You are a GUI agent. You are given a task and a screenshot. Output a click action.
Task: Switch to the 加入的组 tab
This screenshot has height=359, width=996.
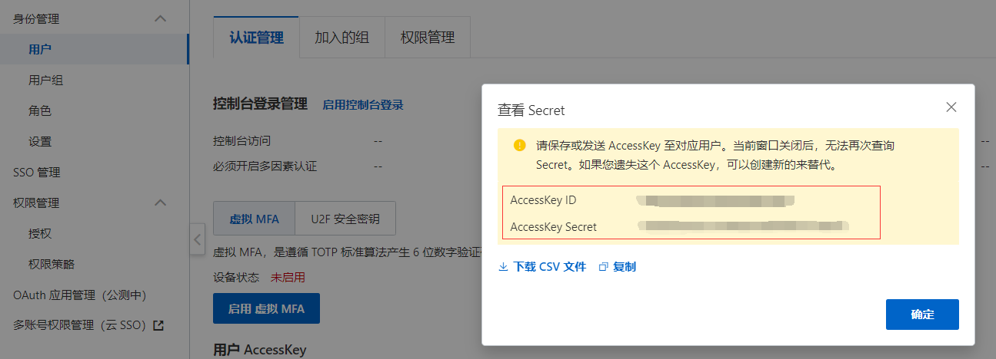pos(341,37)
